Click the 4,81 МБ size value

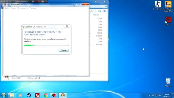pyautogui.click(x=37, y=78)
